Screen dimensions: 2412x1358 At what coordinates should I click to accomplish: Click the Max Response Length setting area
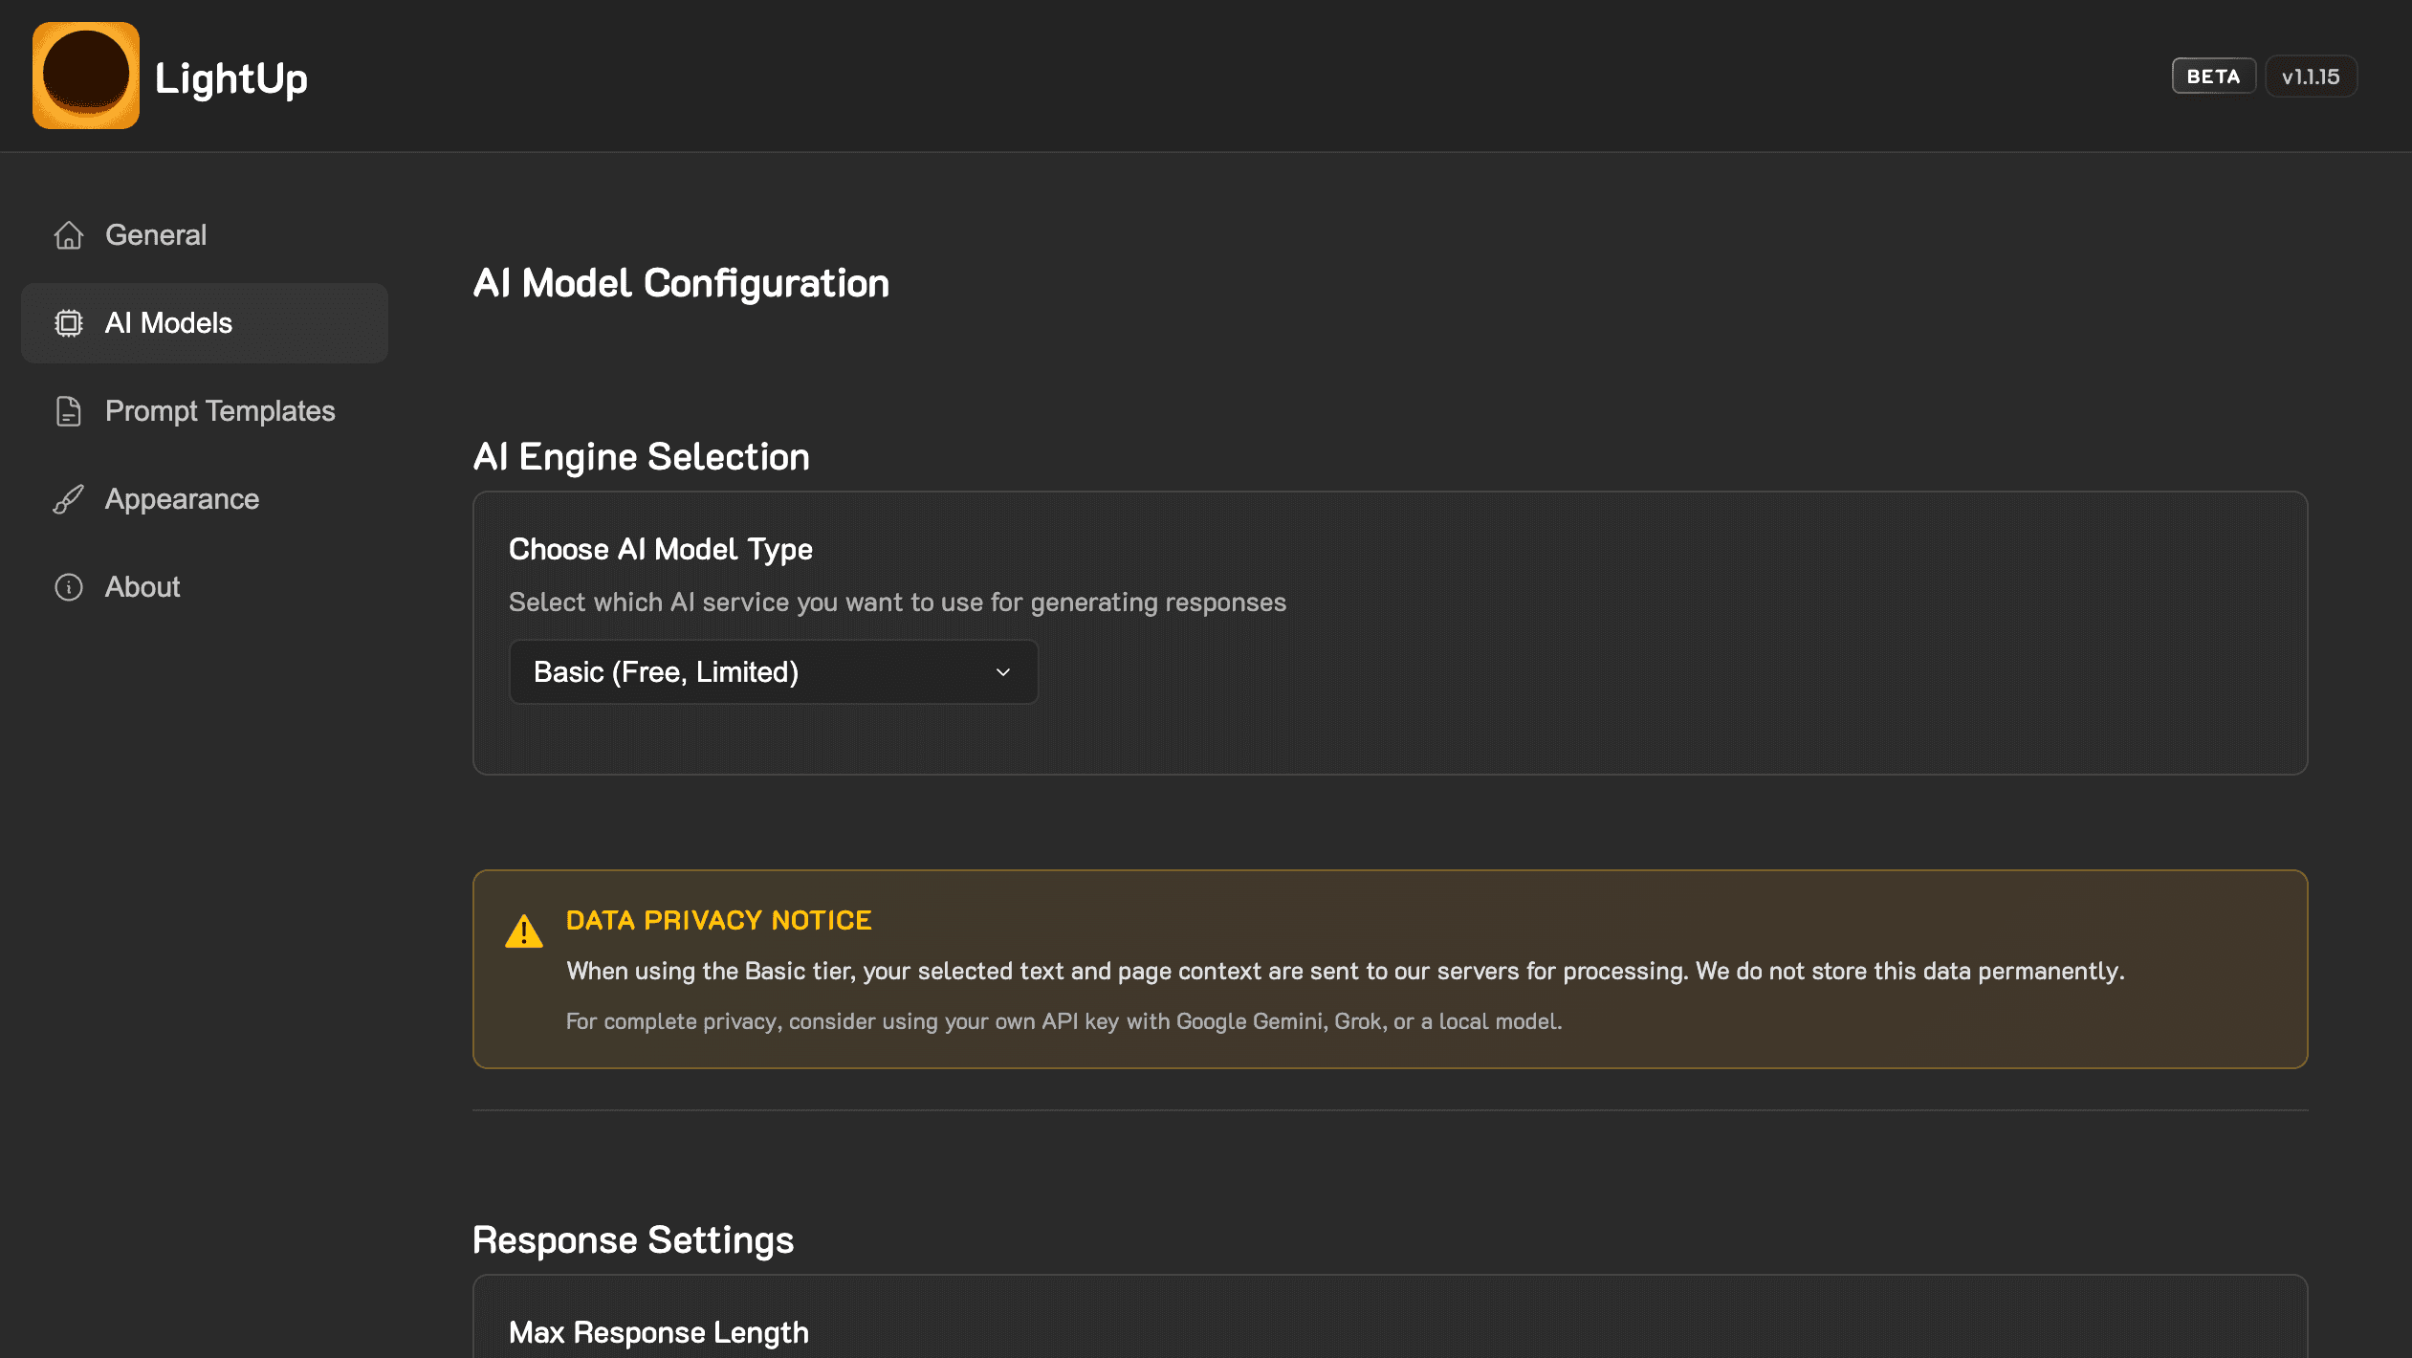pyautogui.click(x=659, y=1331)
